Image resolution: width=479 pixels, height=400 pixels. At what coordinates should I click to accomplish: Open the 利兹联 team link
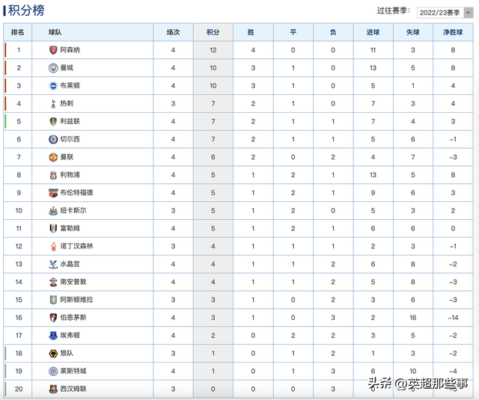[x=70, y=121]
